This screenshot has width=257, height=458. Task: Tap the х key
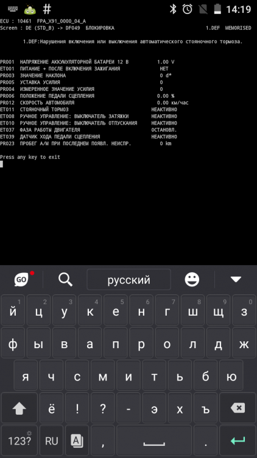[x=180, y=409]
